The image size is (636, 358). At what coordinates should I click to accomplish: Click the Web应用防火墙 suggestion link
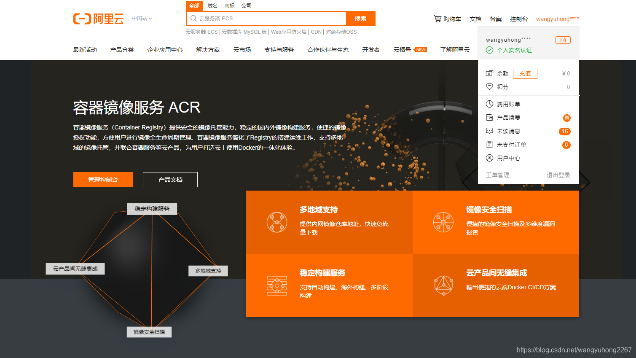[x=289, y=32]
